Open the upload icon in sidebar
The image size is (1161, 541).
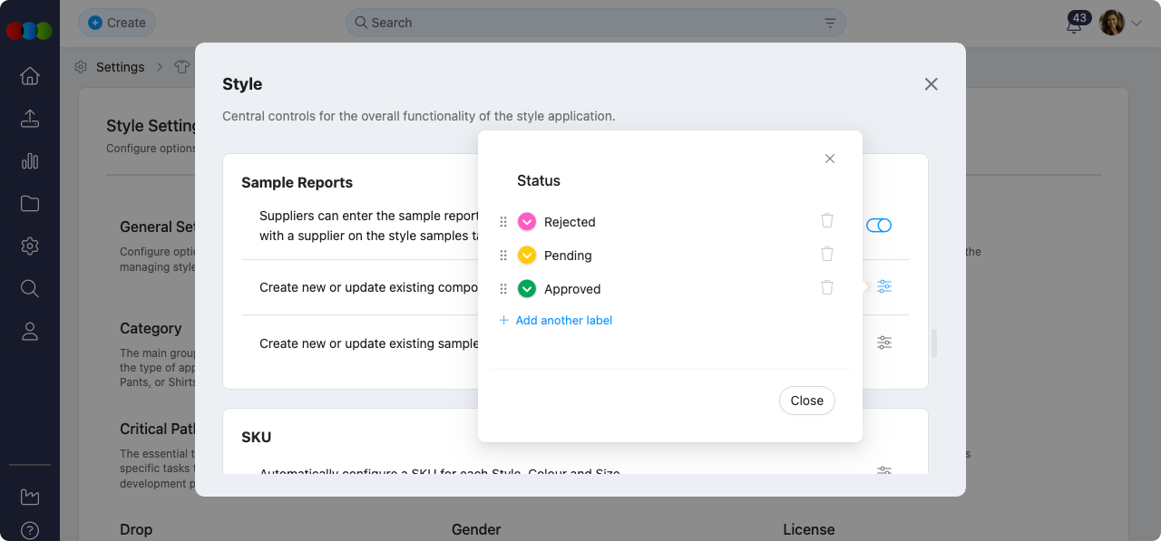[30, 119]
